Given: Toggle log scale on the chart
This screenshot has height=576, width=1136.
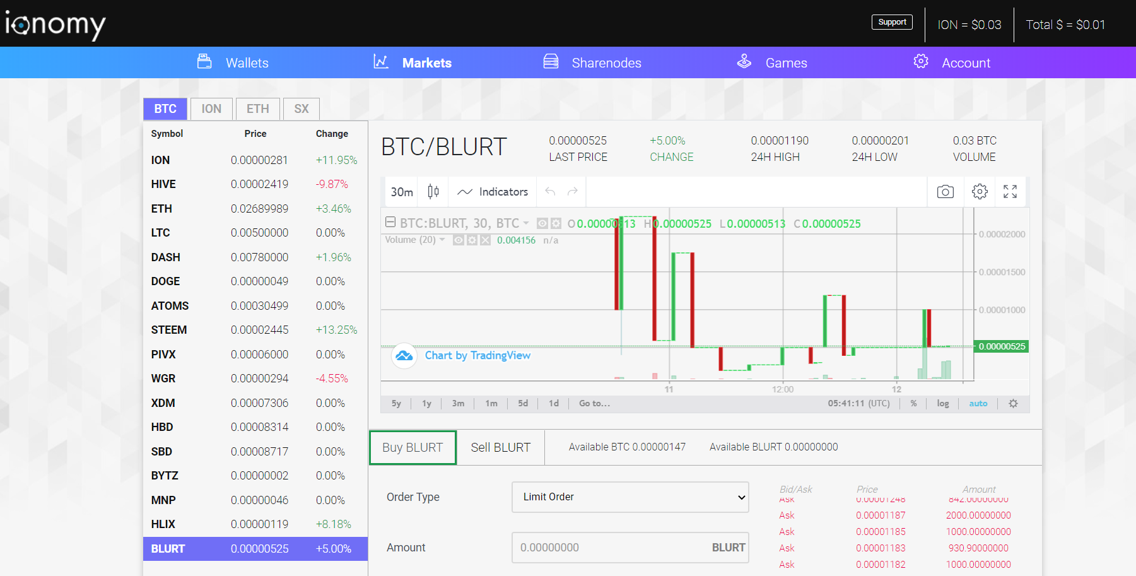Looking at the screenshot, I should [942, 404].
